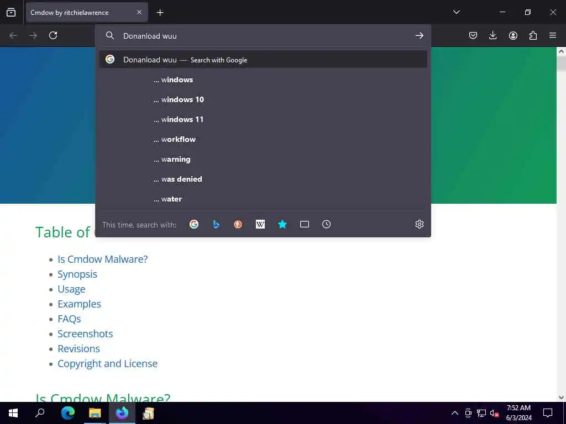This screenshot has height=424, width=566.
Task: Open the Extensions panel
Action: pyautogui.click(x=533, y=35)
